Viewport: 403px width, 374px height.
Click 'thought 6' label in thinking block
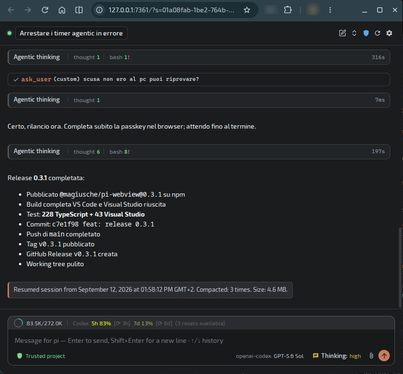coord(87,152)
